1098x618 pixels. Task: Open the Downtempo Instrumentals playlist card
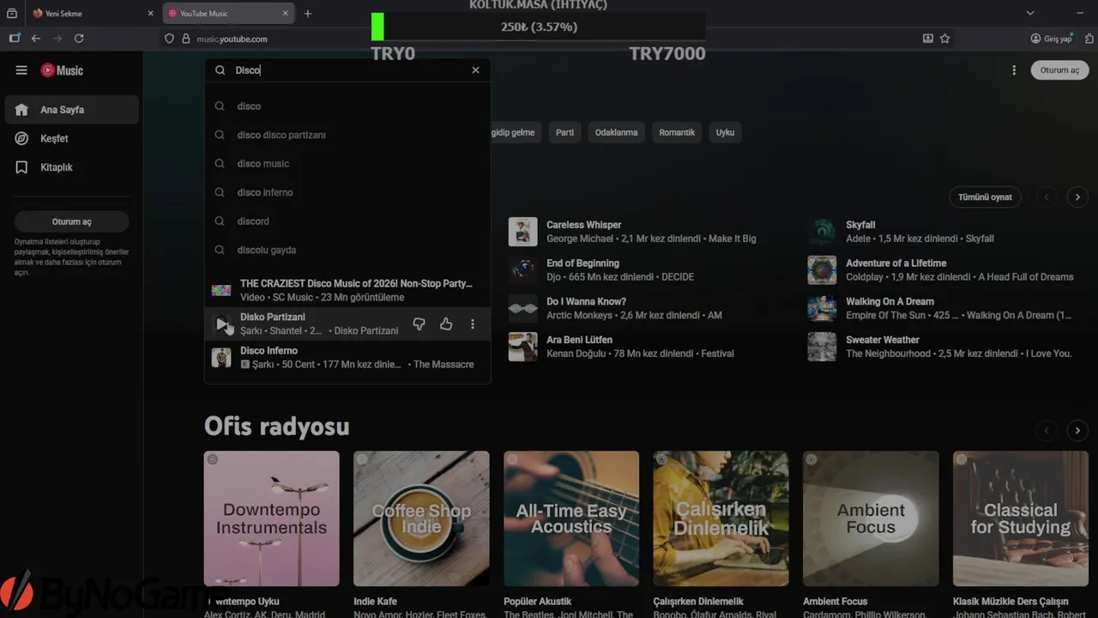pos(271,518)
